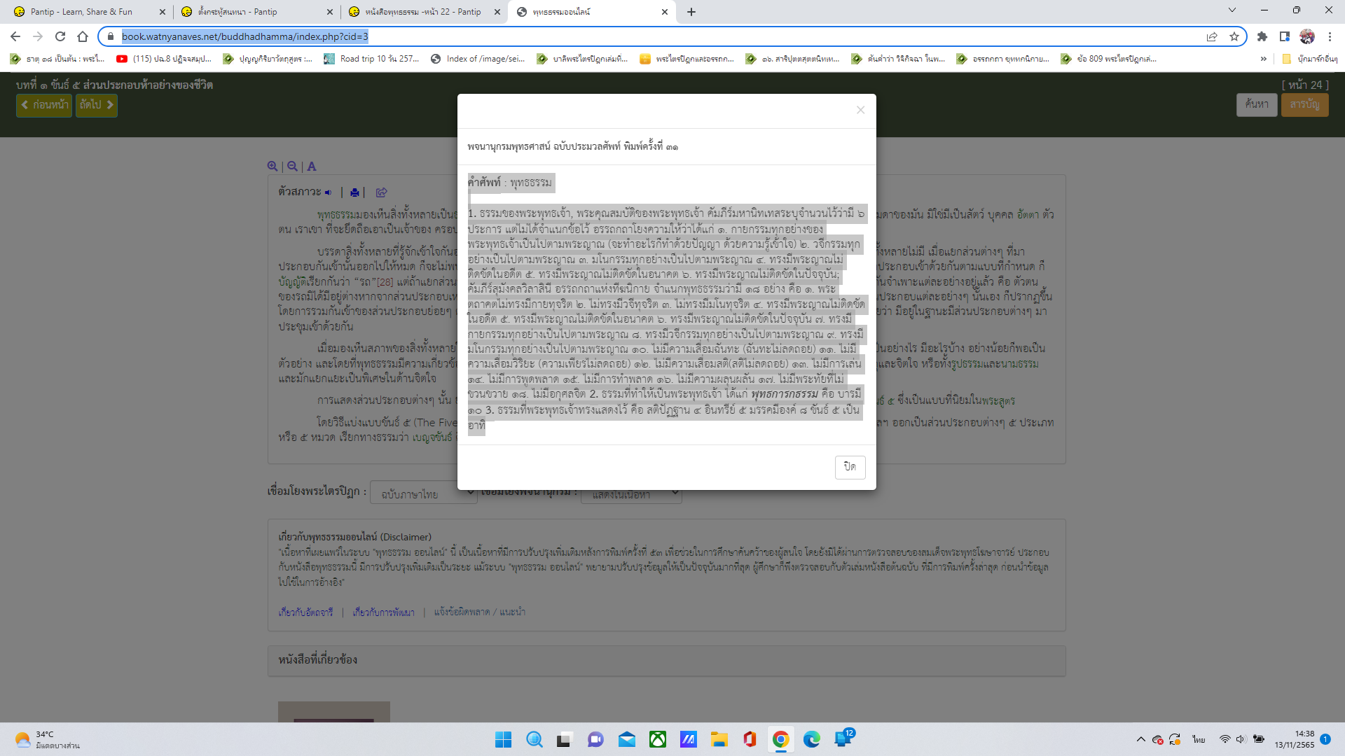Click the print icon beside ตัวสภาวะ

354,192
